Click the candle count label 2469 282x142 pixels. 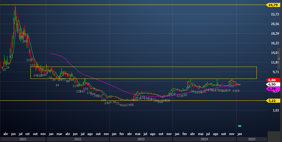[x=236, y=91]
